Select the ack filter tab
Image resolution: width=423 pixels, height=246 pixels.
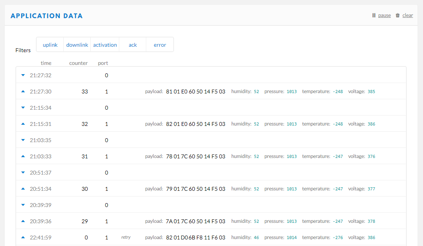pyautogui.click(x=132, y=44)
